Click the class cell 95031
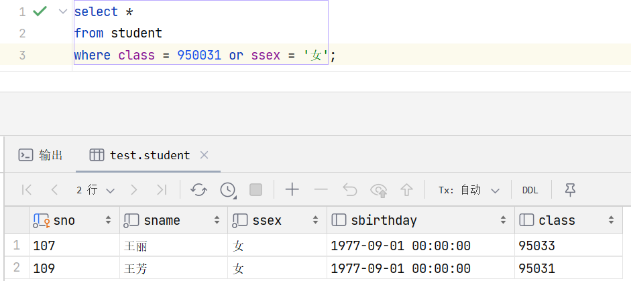This screenshot has width=631, height=281. click(568, 268)
